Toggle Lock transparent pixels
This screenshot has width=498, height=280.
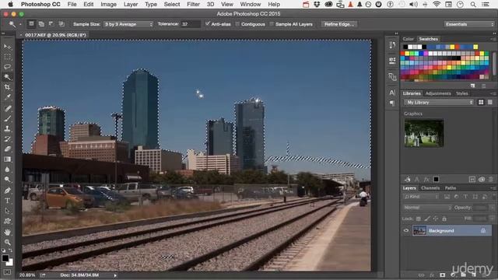pos(419,219)
